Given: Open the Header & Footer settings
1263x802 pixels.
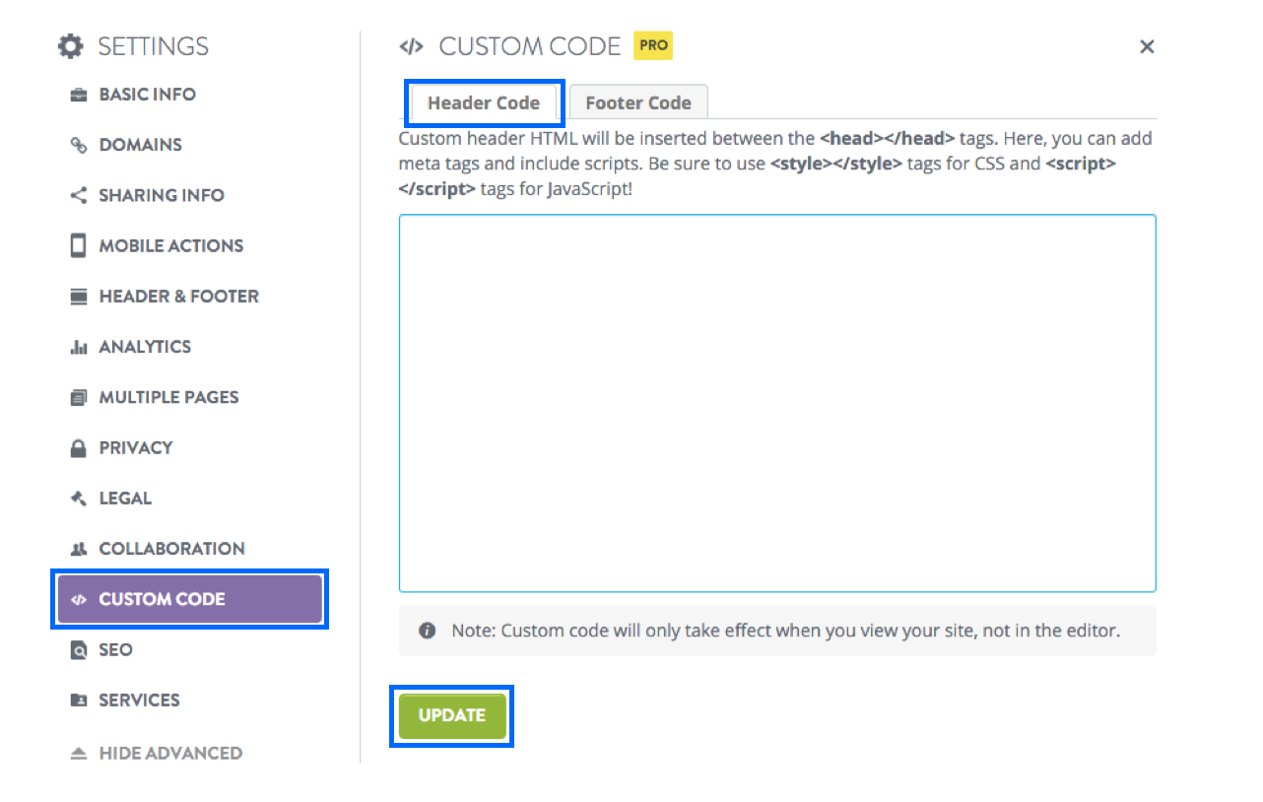Looking at the screenshot, I should (x=179, y=296).
